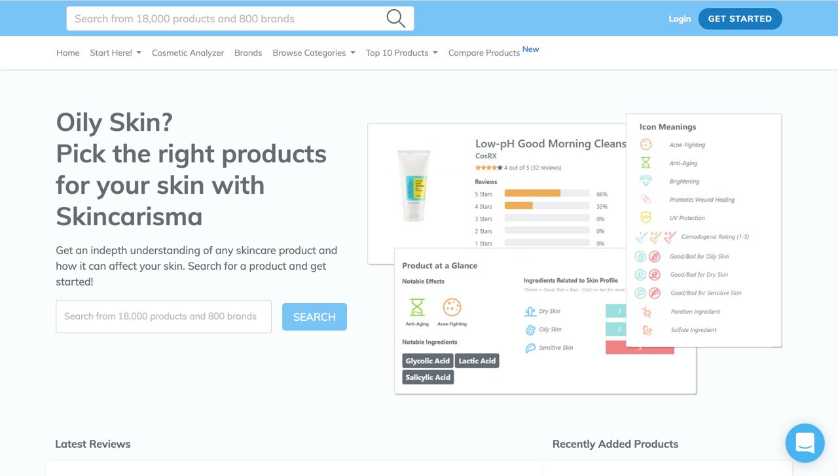Click the teal Dry Skin bar

(615, 311)
